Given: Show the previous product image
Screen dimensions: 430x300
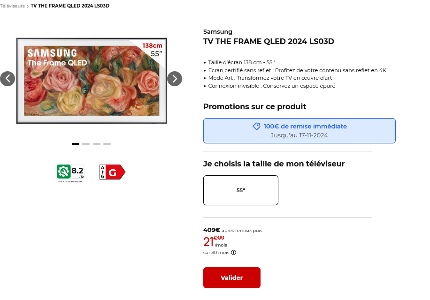Looking at the screenshot, I should (8, 79).
